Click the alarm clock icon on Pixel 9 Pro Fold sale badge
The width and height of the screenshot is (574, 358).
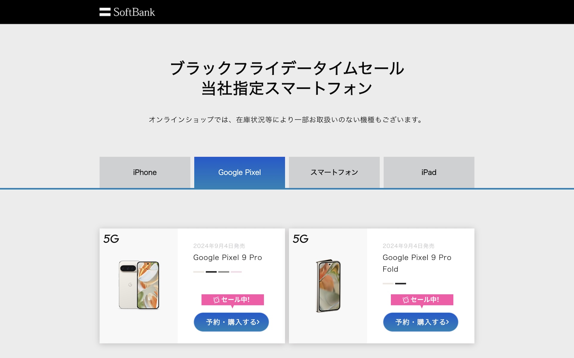tap(406, 300)
